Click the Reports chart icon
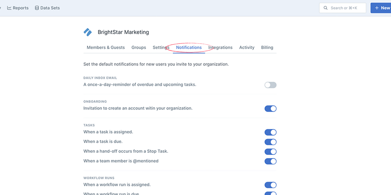 tap(9, 8)
